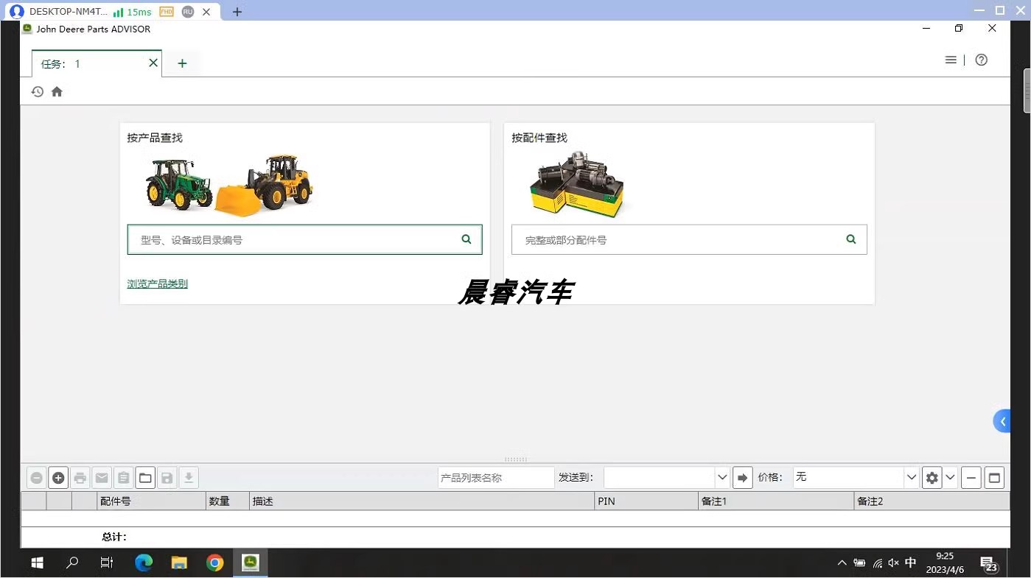Viewport: 1031px width, 578px height.
Task: Open Google Chrome from taskbar
Action: coord(214,563)
